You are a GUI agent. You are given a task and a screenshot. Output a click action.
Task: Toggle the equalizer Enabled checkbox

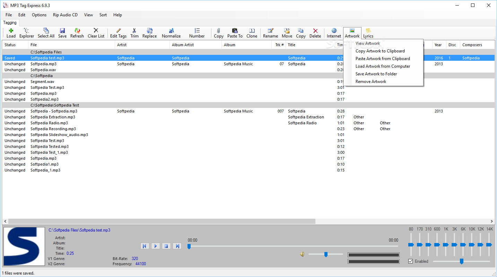tap(411, 261)
